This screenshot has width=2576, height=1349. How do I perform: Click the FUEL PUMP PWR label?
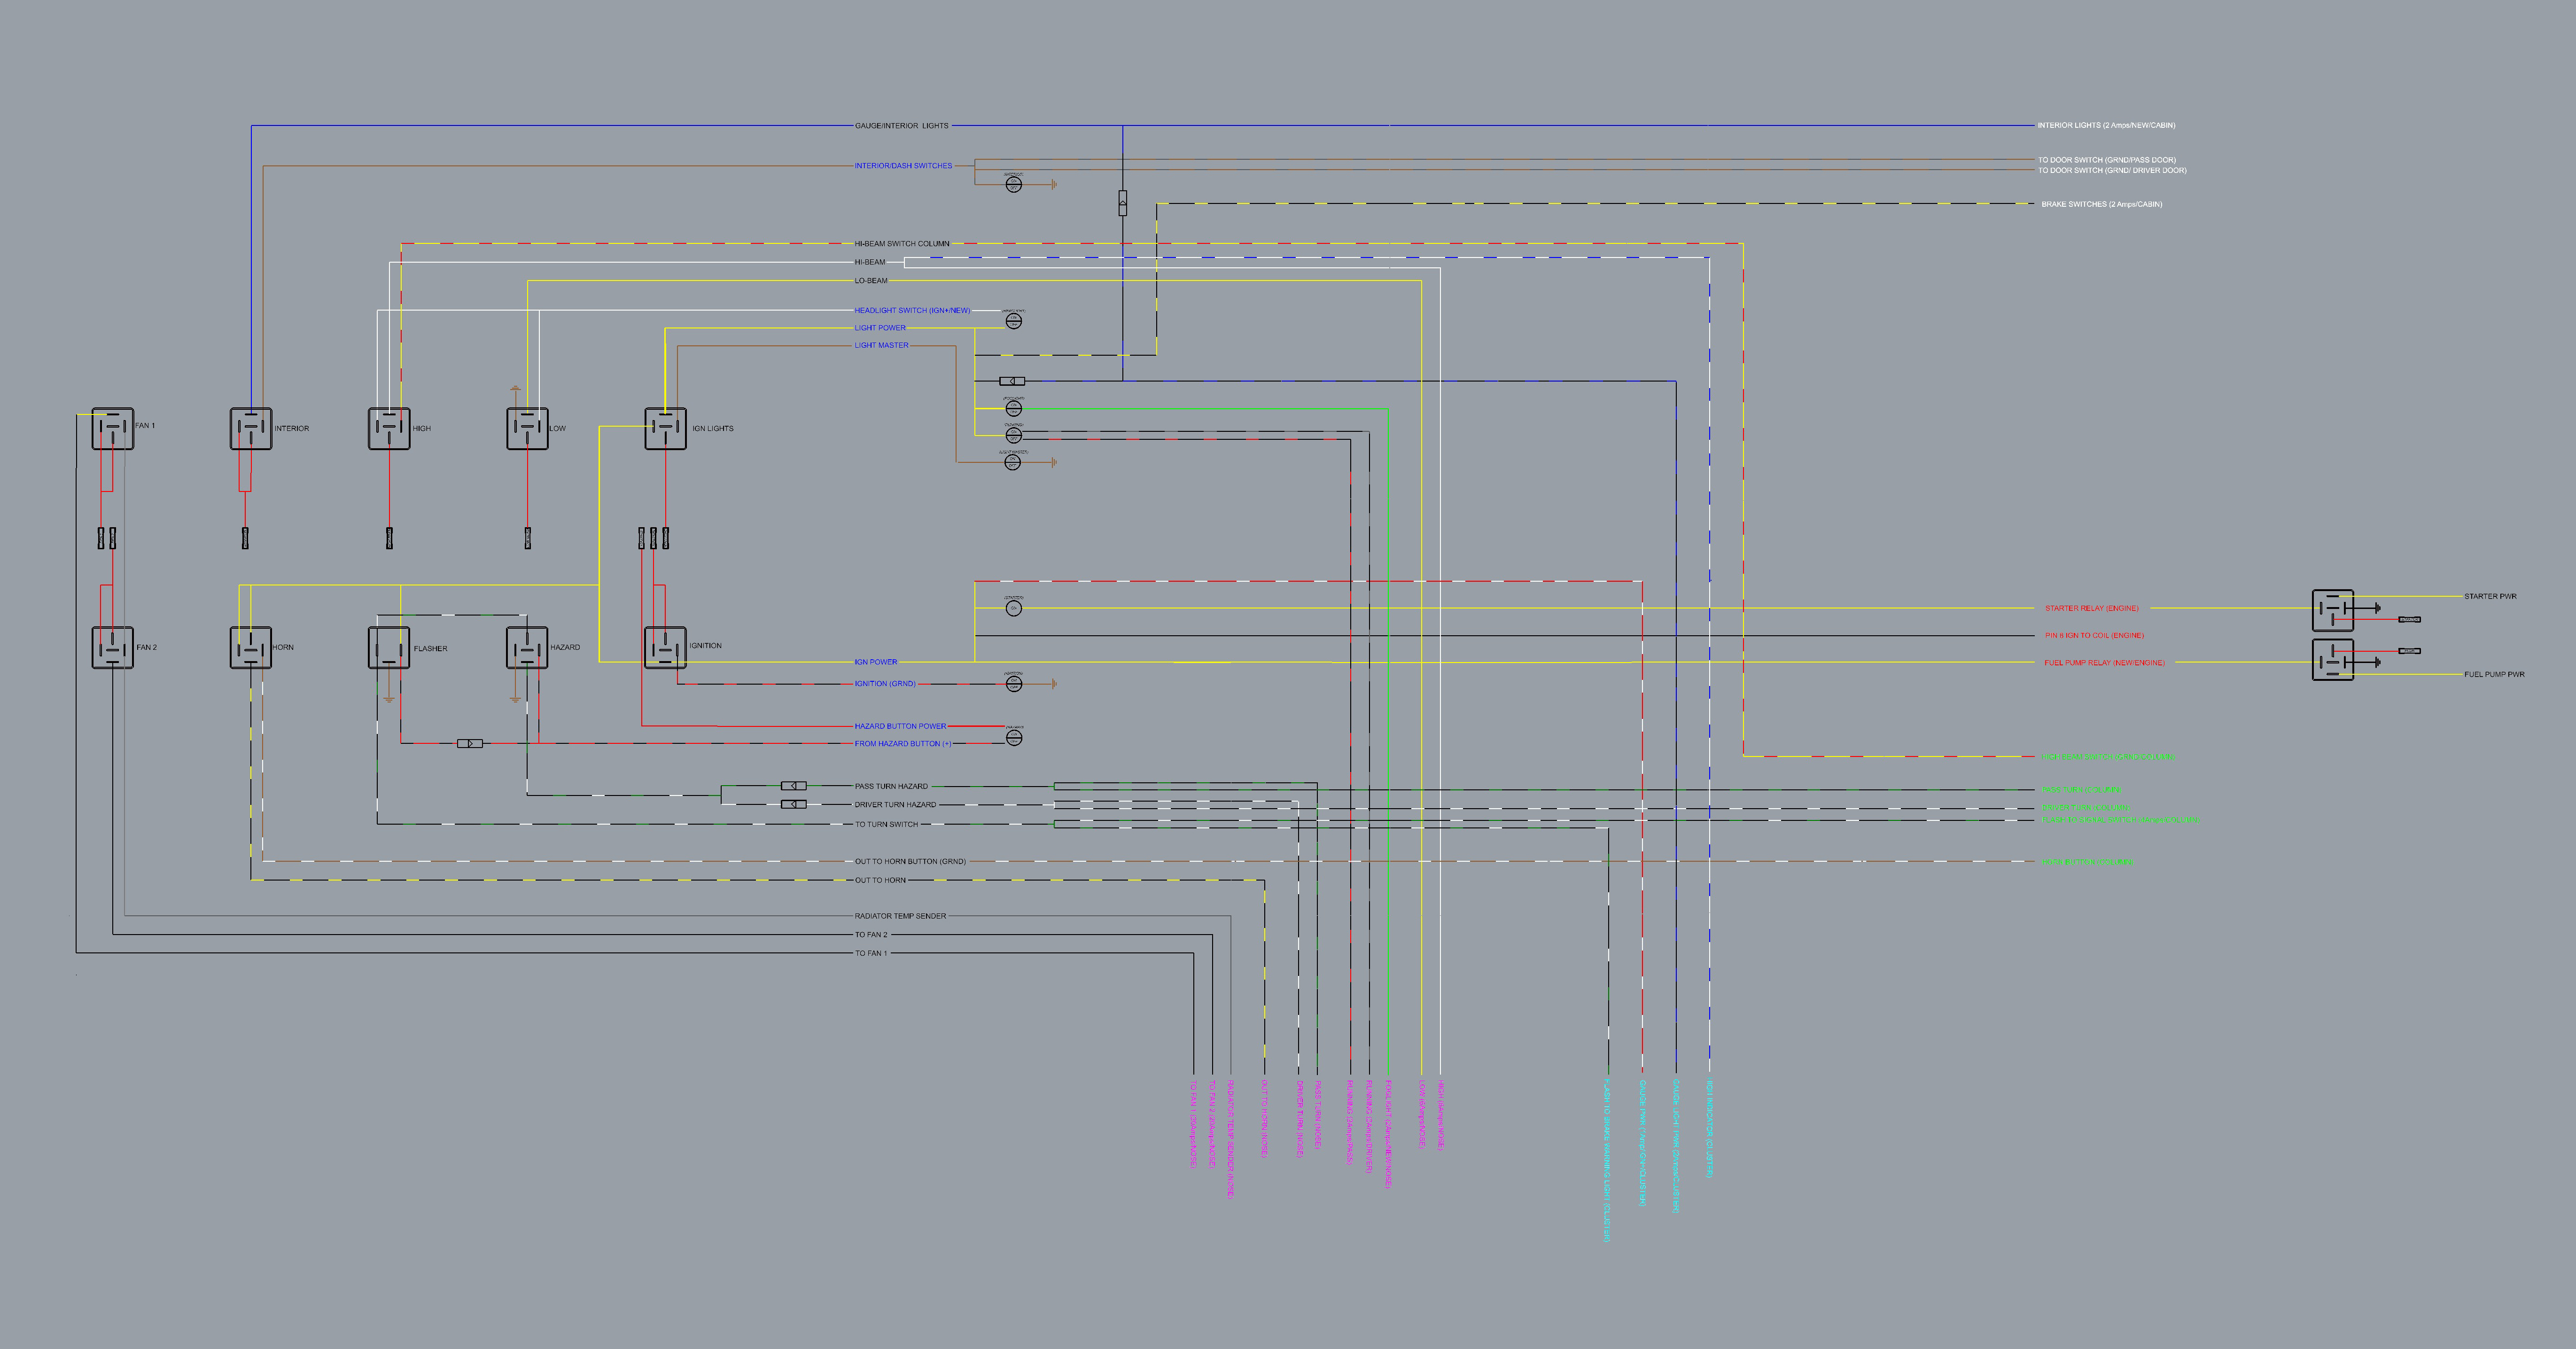coord(2493,674)
